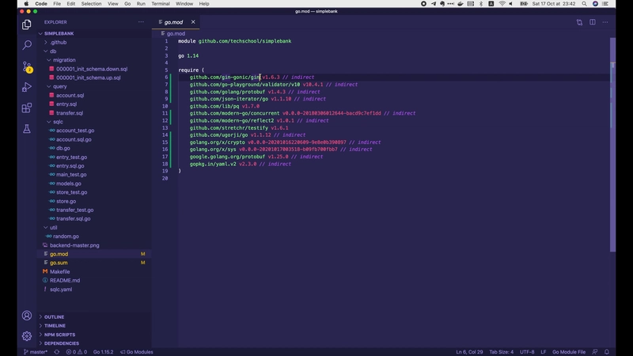Expand the DEPENDENCIES panel section

pos(61,343)
